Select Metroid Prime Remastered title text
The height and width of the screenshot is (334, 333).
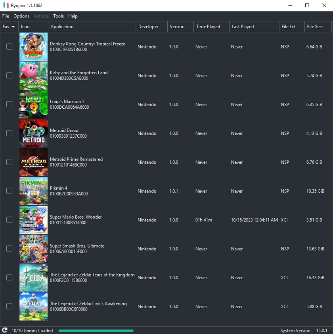pyautogui.click(x=76, y=159)
